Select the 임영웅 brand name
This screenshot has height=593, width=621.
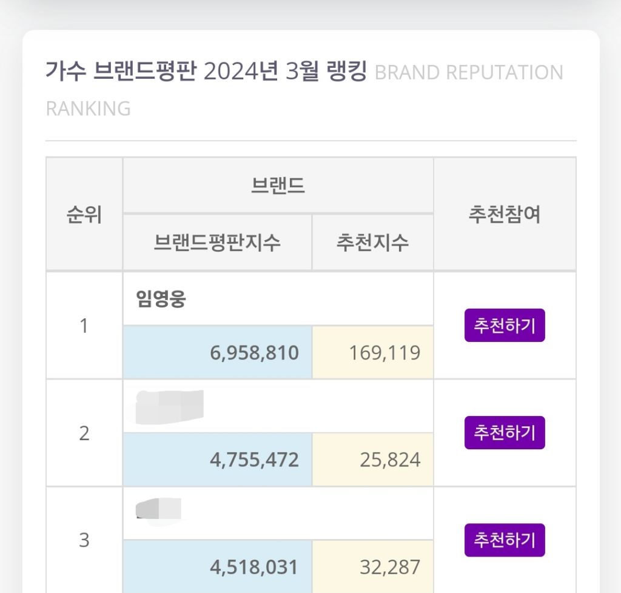point(161,300)
